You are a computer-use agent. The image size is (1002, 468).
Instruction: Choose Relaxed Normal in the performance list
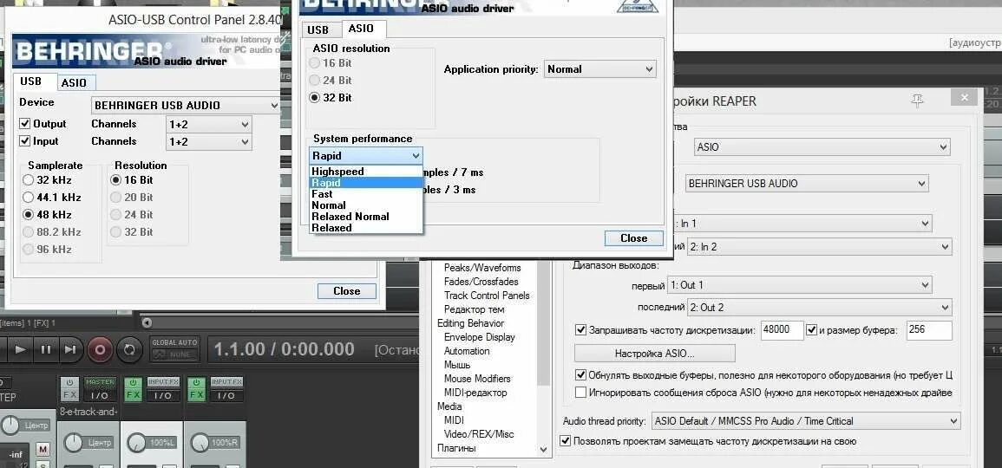coord(366,217)
